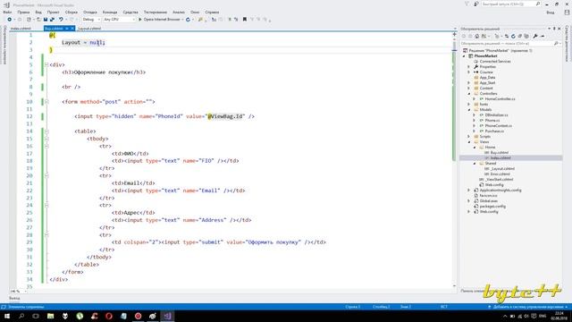Click the Visual Studio taskbar icon
Image resolution: width=572 pixels, height=322 pixels.
(x=167, y=316)
